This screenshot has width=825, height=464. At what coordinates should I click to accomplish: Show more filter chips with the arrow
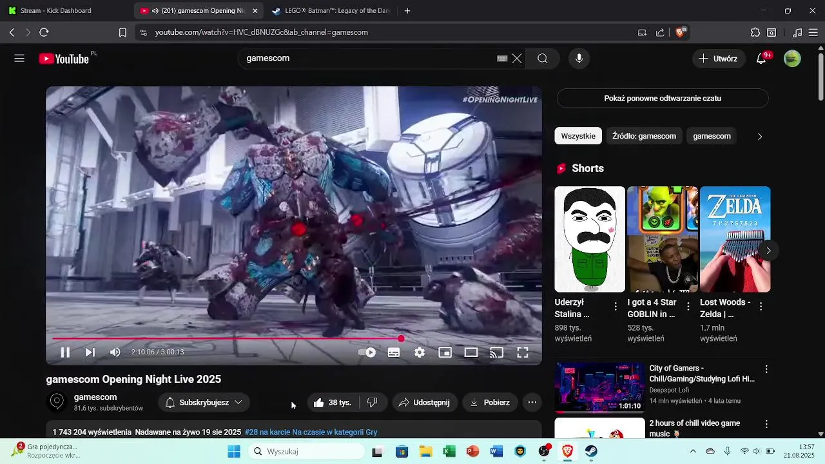pos(759,137)
